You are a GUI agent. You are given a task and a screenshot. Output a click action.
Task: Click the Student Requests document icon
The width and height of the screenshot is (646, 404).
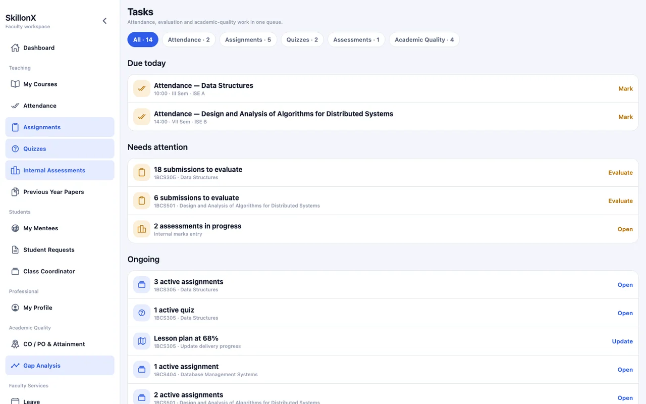(x=15, y=250)
